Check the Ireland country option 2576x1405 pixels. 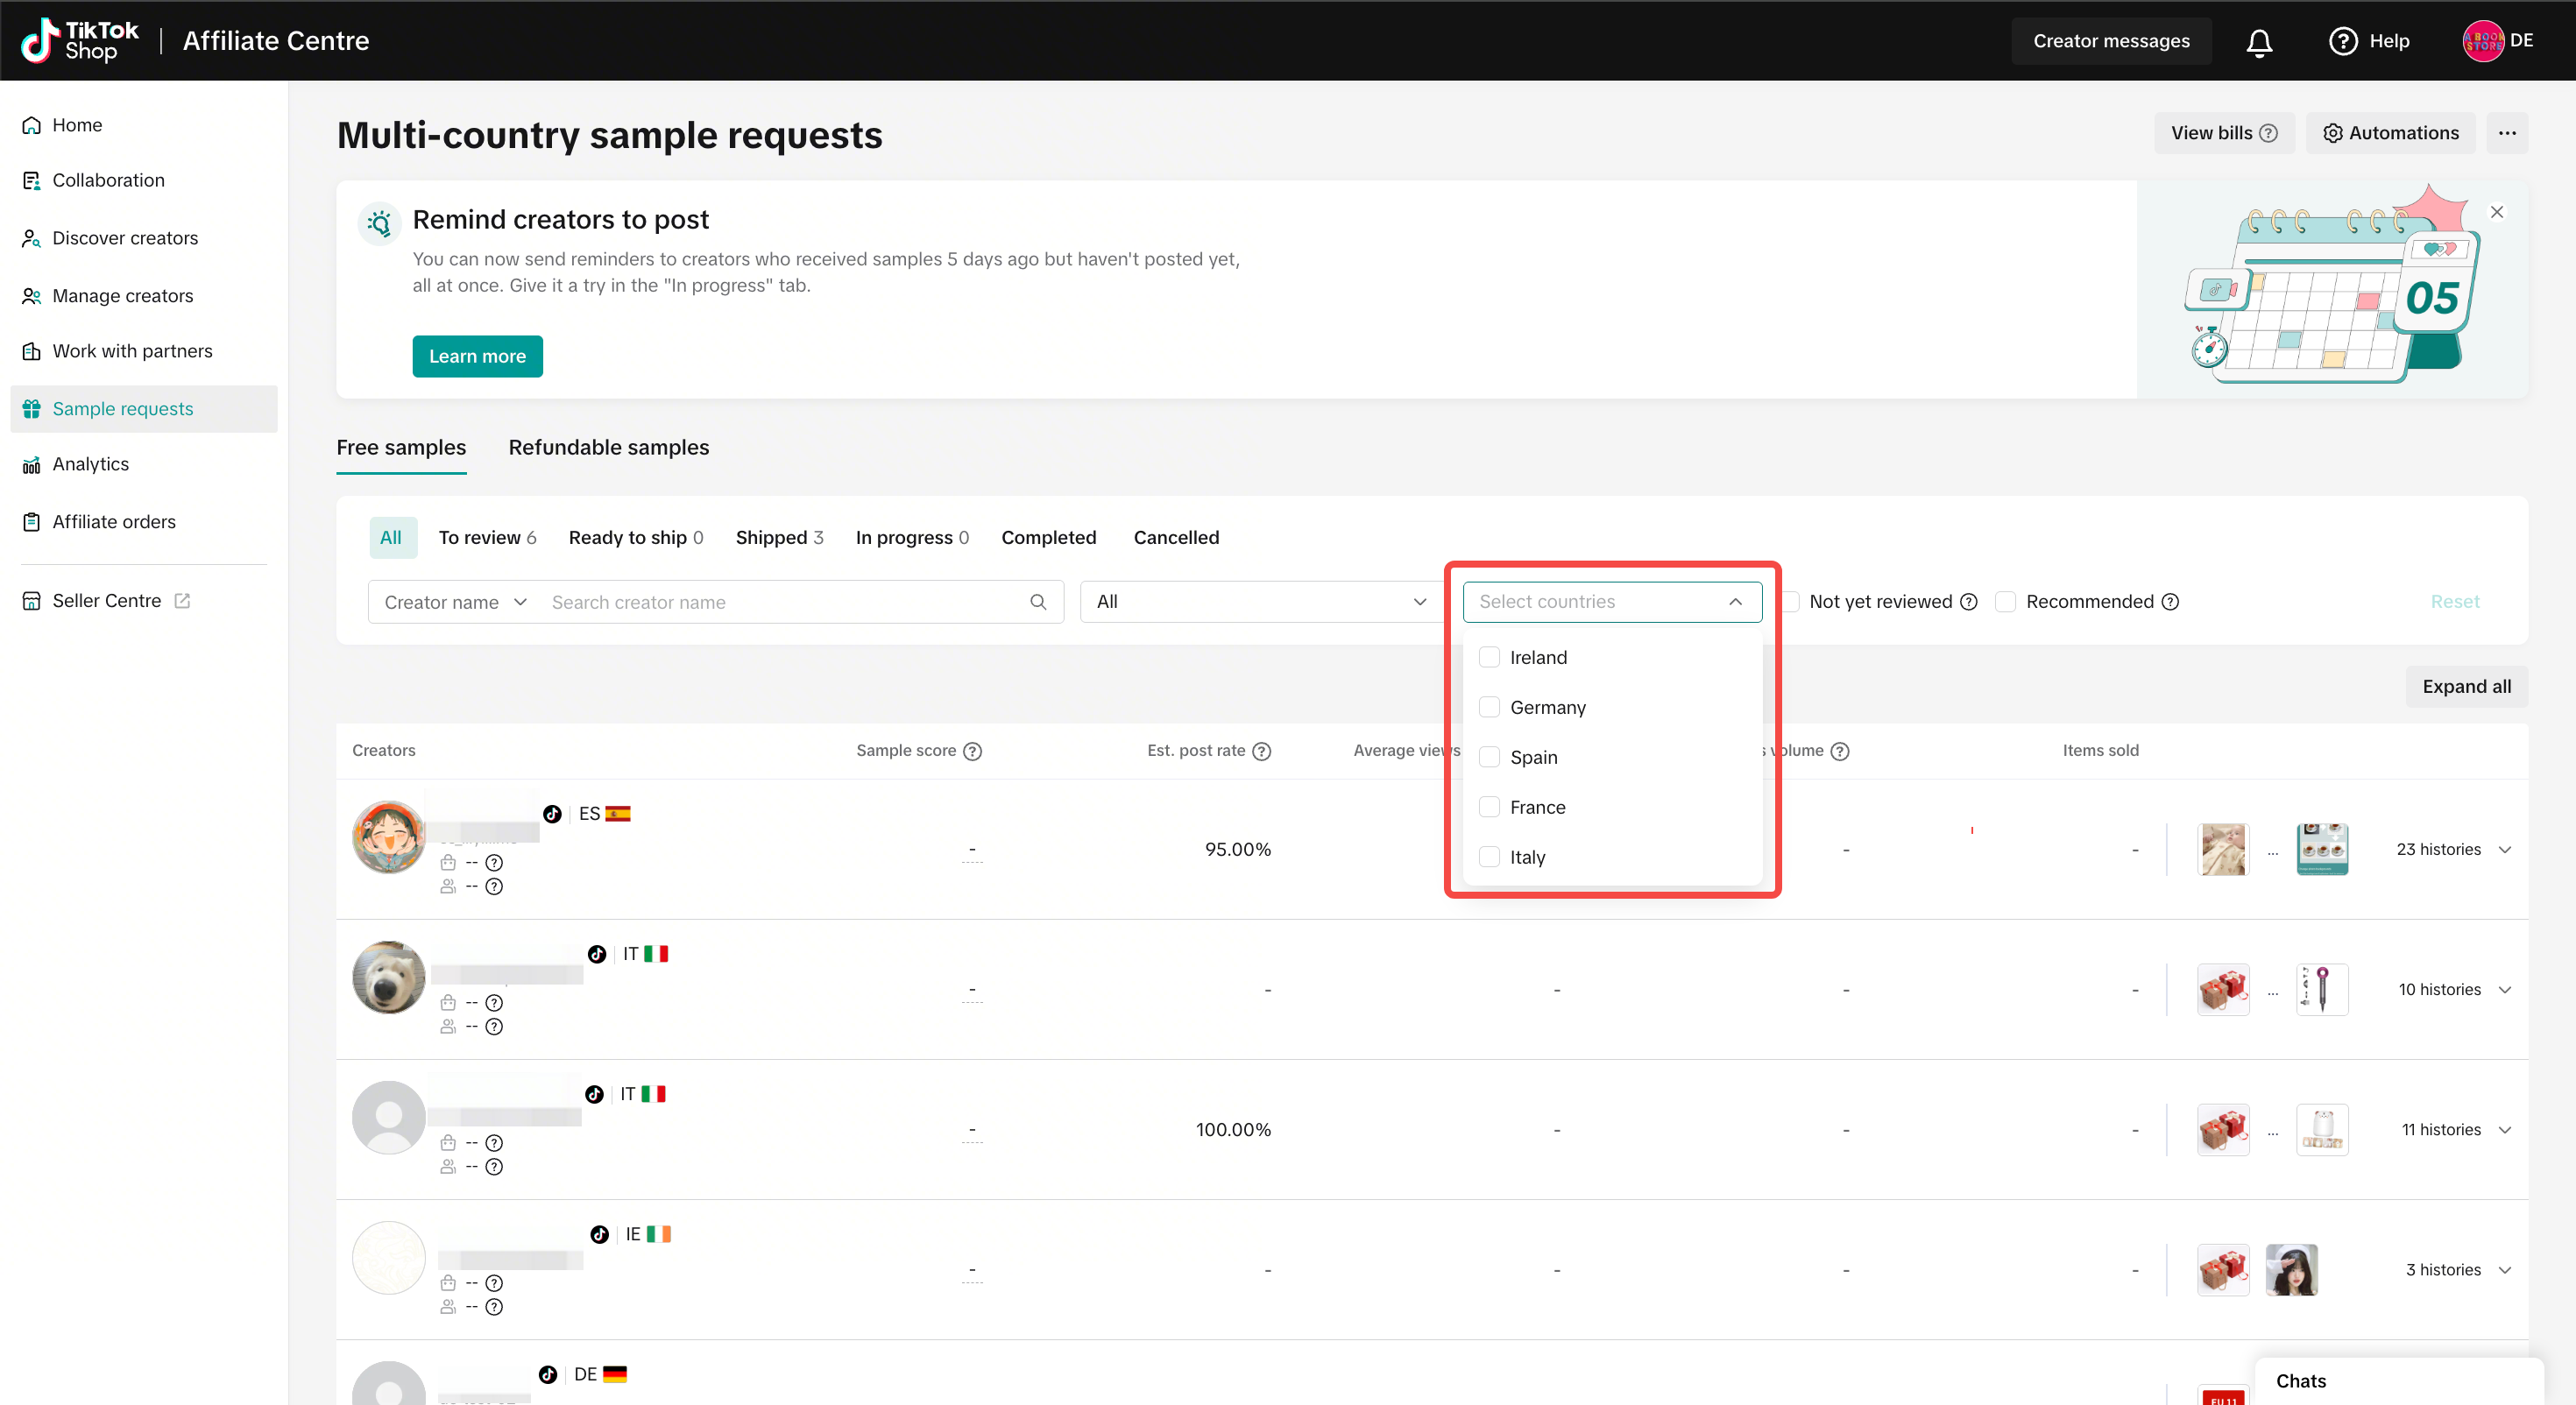(1489, 657)
